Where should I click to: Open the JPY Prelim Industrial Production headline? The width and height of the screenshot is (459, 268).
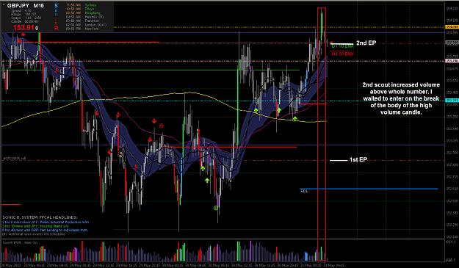coord(46,222)
